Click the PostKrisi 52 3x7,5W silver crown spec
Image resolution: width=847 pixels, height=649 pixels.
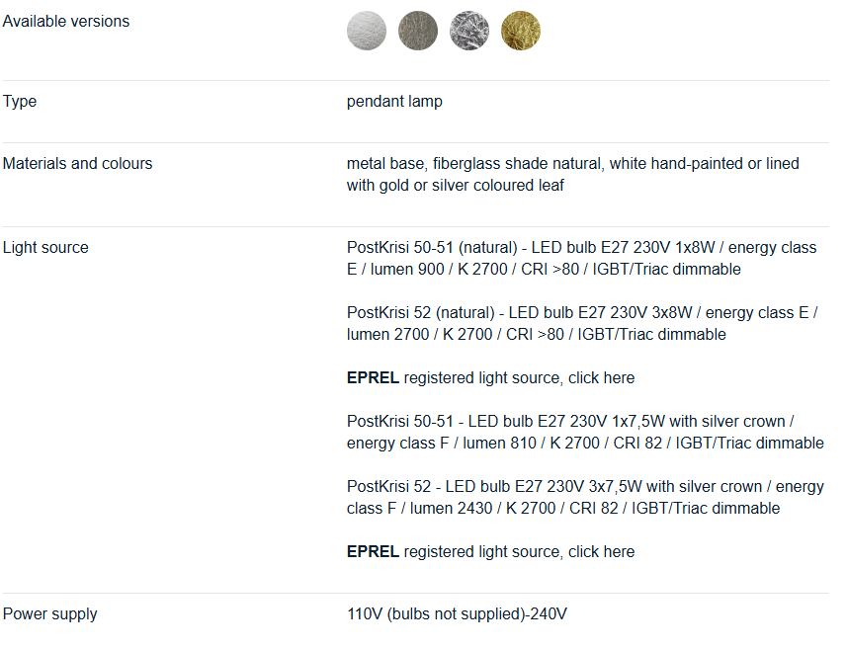point(585,498)
